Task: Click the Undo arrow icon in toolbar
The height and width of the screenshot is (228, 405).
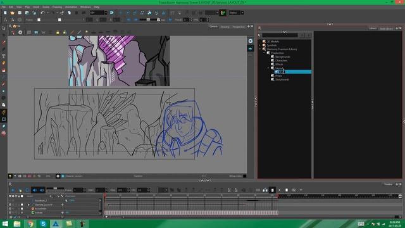Action: tap(42, 13)
